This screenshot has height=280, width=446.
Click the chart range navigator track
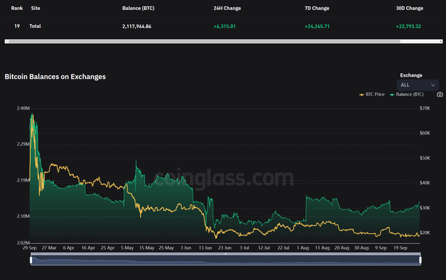[226, 260]
